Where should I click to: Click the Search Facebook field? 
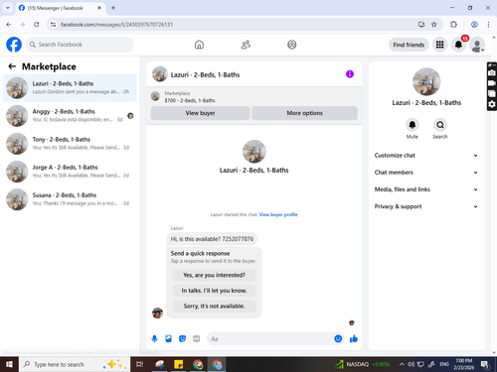point(80,45)
